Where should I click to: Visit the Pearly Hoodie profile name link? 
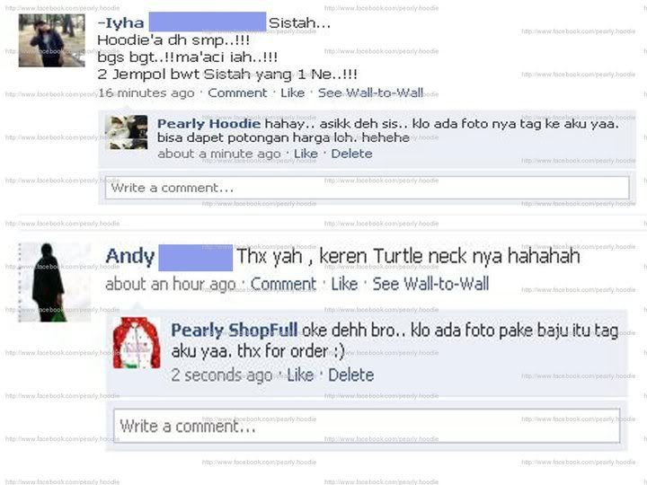pos(208,123)
